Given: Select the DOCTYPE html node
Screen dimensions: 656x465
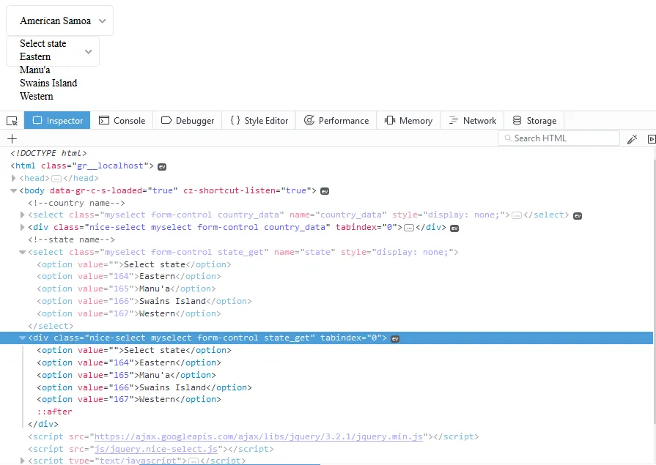Looking at the screenshot, I should tap(48, 154).
